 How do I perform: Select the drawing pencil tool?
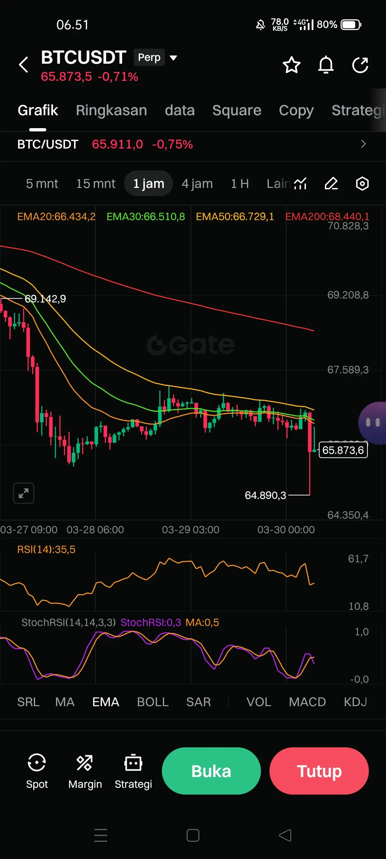click(x=331, y=184)
